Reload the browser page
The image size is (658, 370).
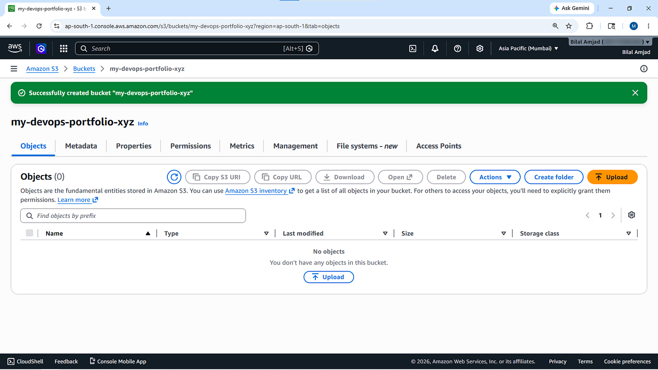39,26
